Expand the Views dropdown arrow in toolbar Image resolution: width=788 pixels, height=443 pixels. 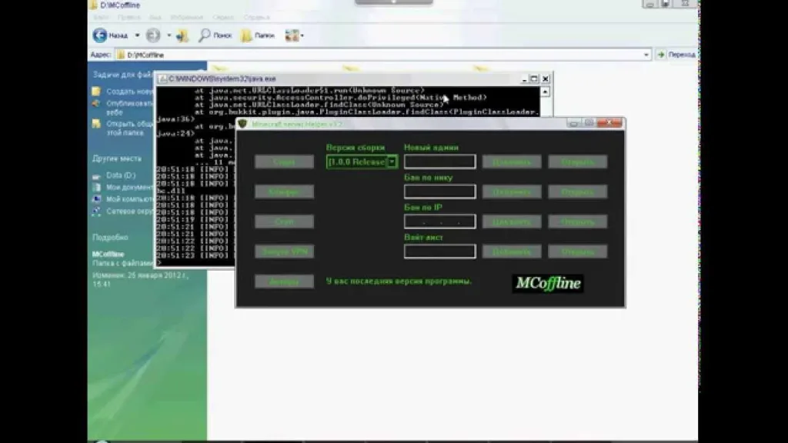pos(302,35)
